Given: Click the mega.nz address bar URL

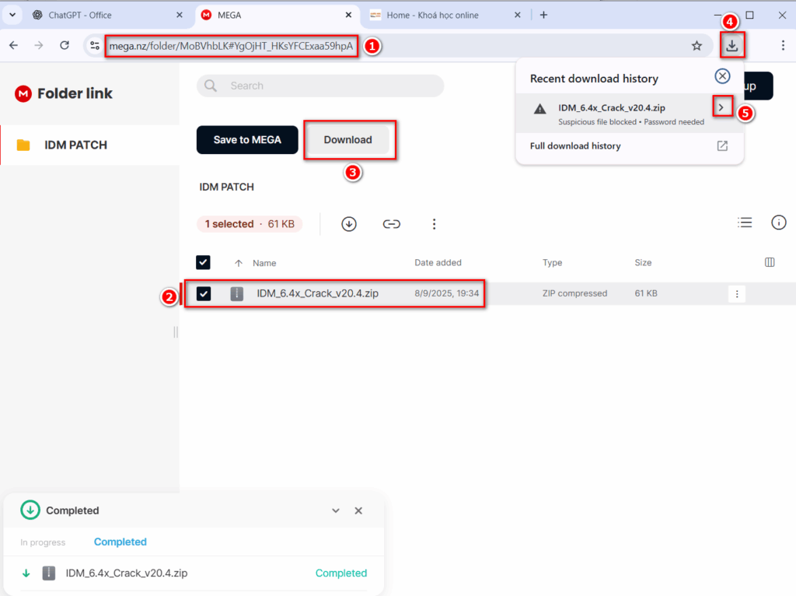Looking at the screenshot, I should tap(231, 46).
